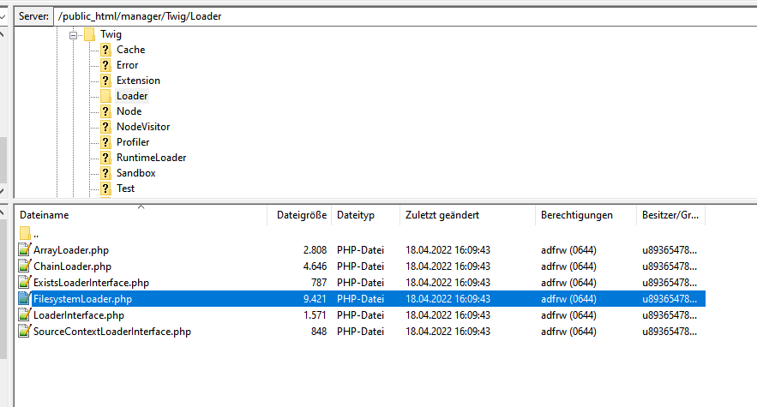Click permissions cell of ArrayLoader.php row
This screenshot has height=407, width=757.
pos(568,250)
